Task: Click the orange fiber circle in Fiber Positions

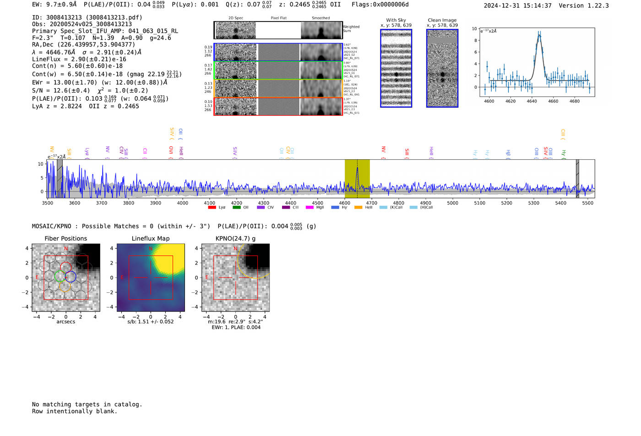Action: click(x=65, y=286)
